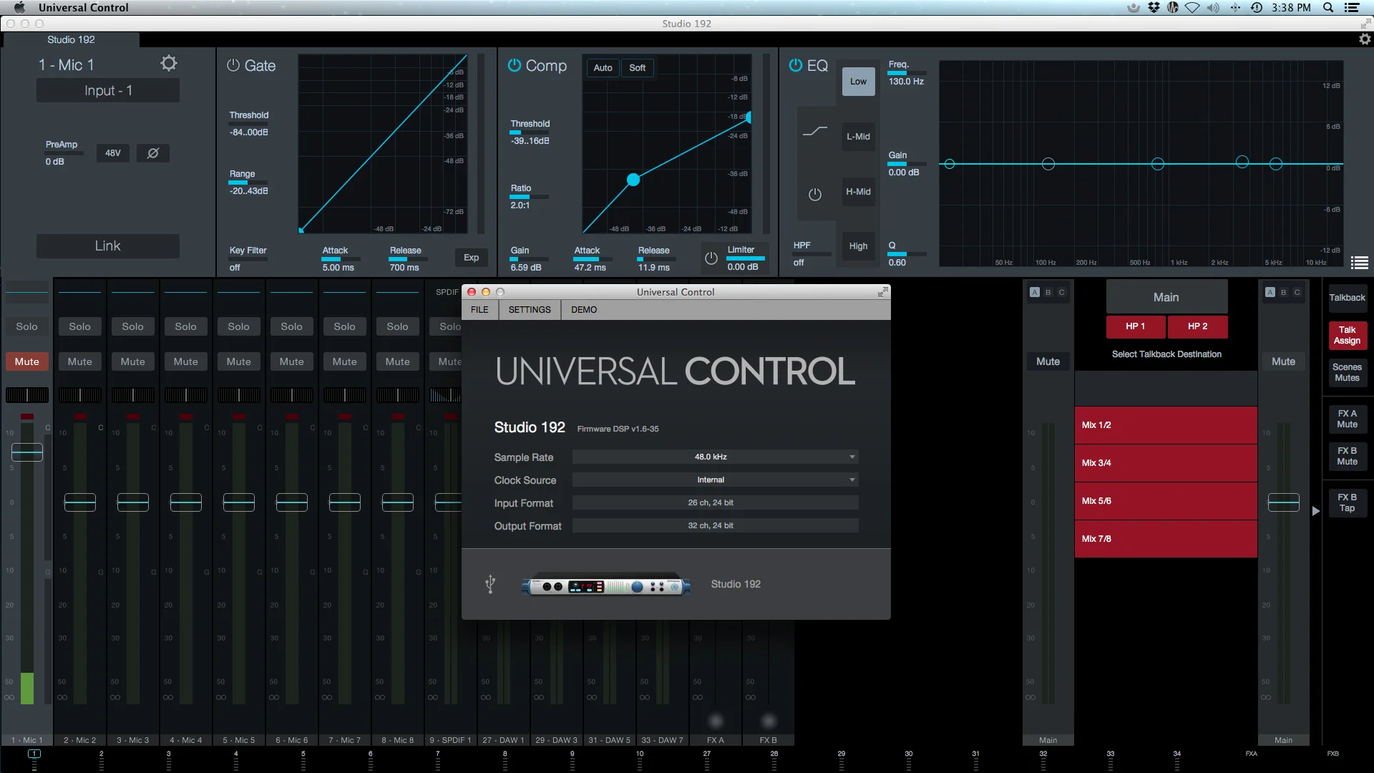Viewport: 1374px width, 773px height.
Task: Toggle the EQ power icon
Action: [x=795, y=65]
